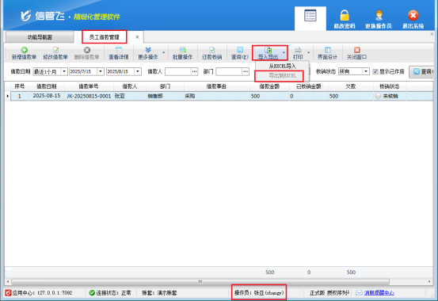
Task: Click the 修改密码 lock icon
Action: point(345,15)
